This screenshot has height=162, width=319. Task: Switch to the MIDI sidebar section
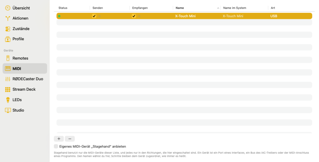point(25,69)
